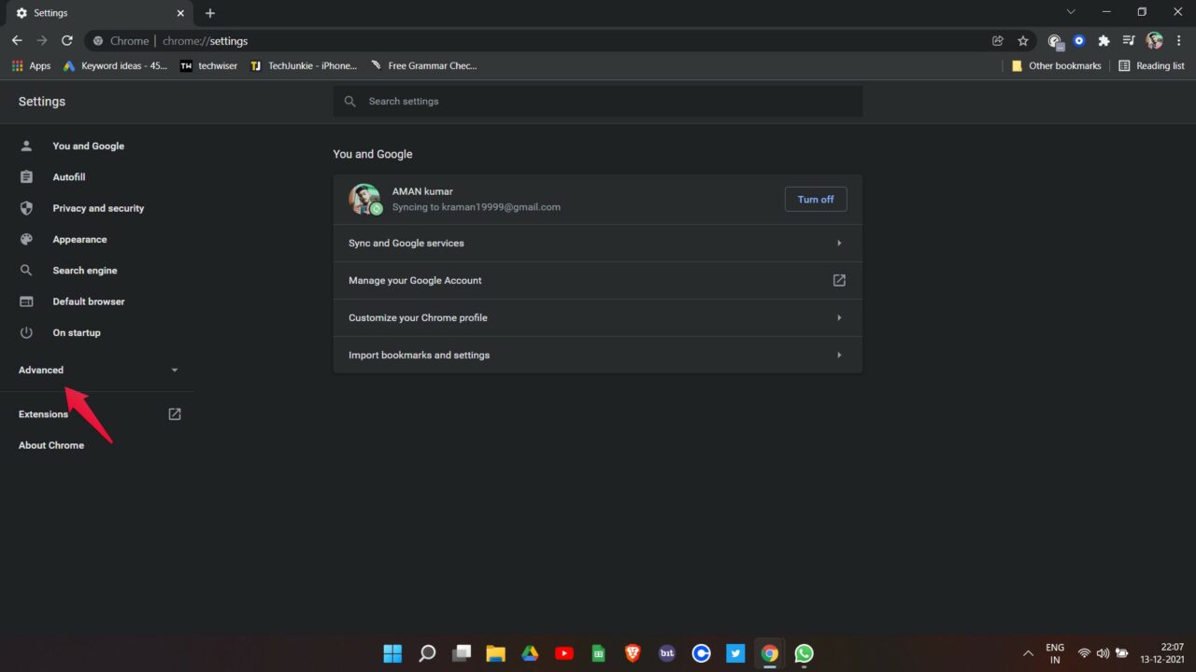This screenshot has height=672, width=1196.
Task: Expand Customize your Chrome profile
Action: (597, 317)
